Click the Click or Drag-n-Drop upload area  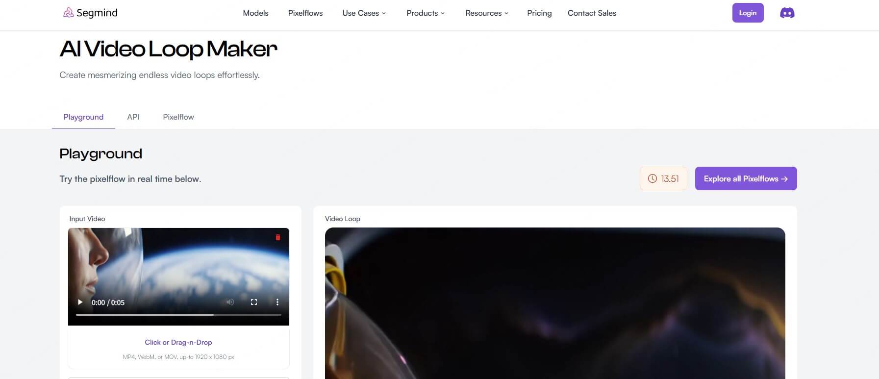coord(178,347)
